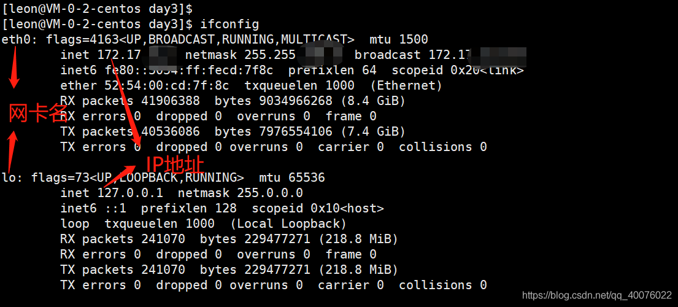Click the red arrow pointing to eth0
The image size is (678, 307).
point(14,66)
